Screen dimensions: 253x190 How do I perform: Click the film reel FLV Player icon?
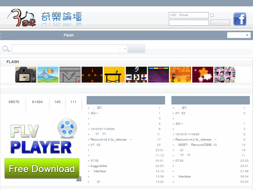[x=67, y=128]
